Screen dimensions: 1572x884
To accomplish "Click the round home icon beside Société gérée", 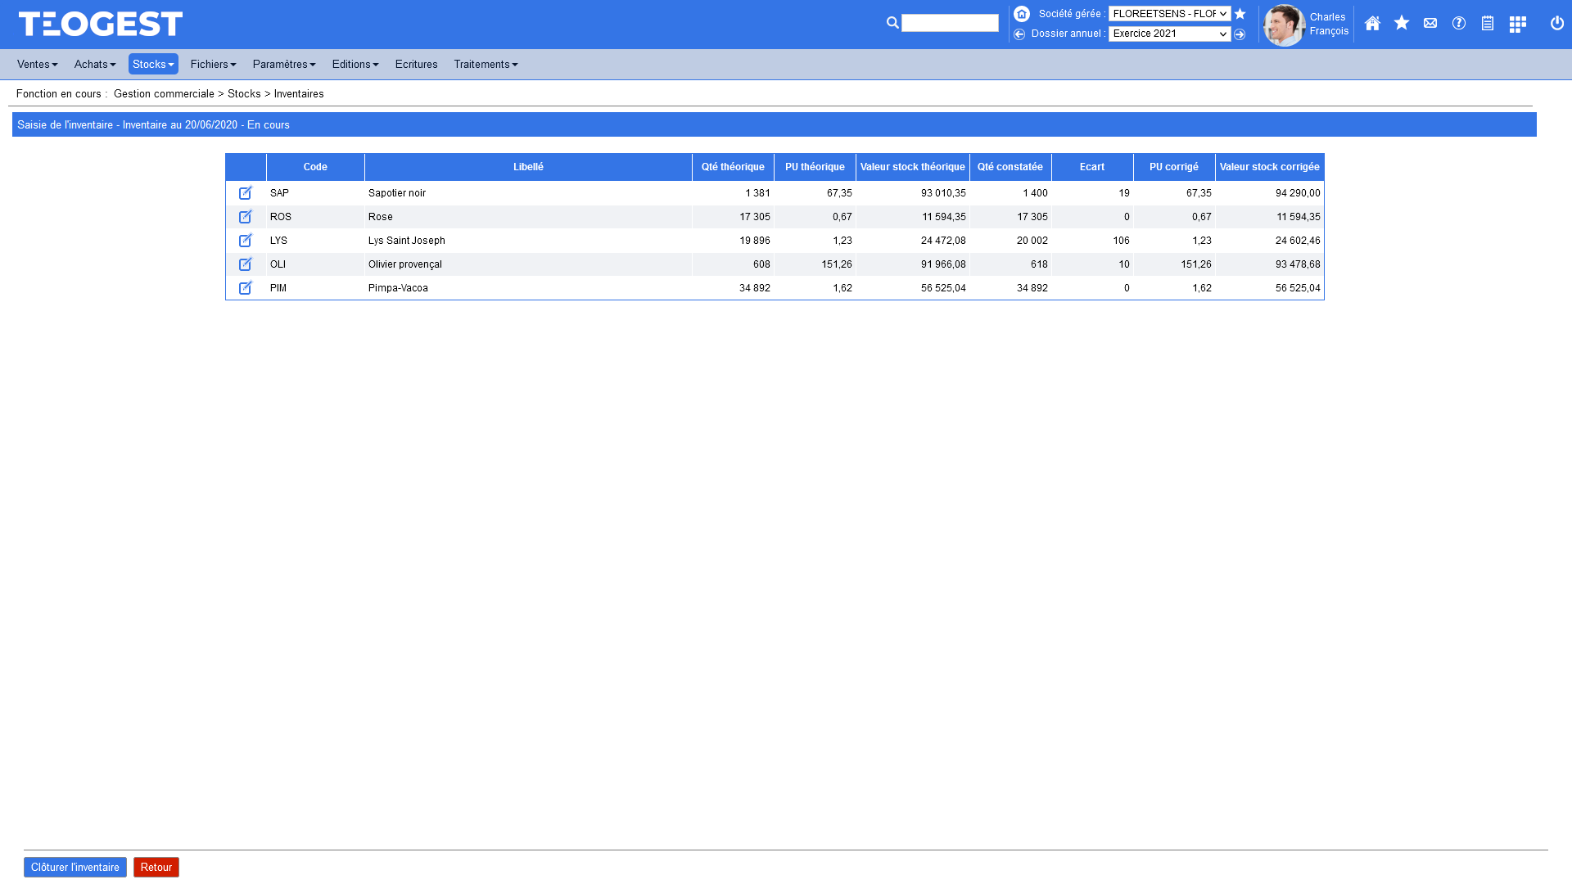I will coord(1021,14).
